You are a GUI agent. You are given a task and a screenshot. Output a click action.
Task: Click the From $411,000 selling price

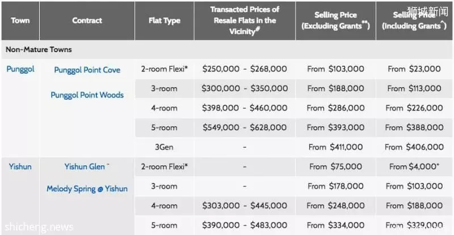click(335, 147)
